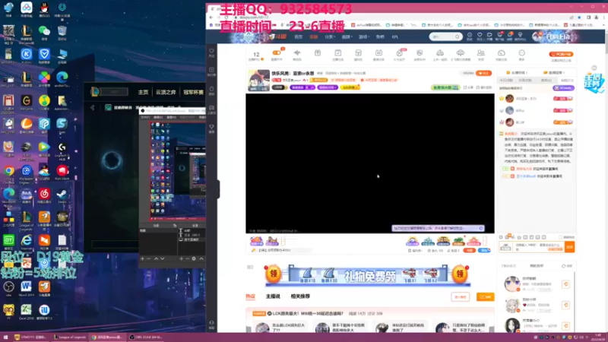This screenshot has height=342, width=608.
Task: Switch to League of Legends taskbar button
Action: 70,337
